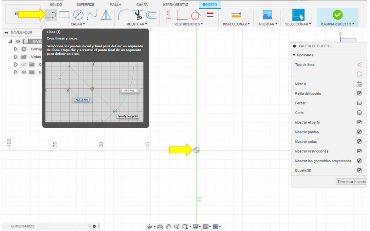The height and width of the screenshot is (231, 370).
Task: Switch to the SOLIDO tab
Action: (56, 5)
